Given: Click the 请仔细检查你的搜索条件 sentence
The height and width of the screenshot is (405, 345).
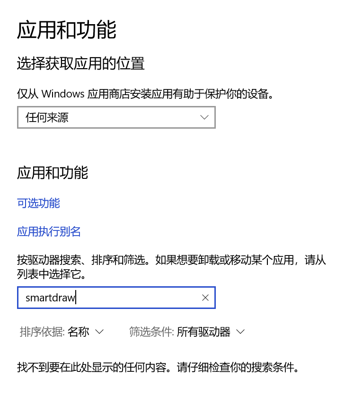Looking at the screenshot, I should (x=238, y=367).
